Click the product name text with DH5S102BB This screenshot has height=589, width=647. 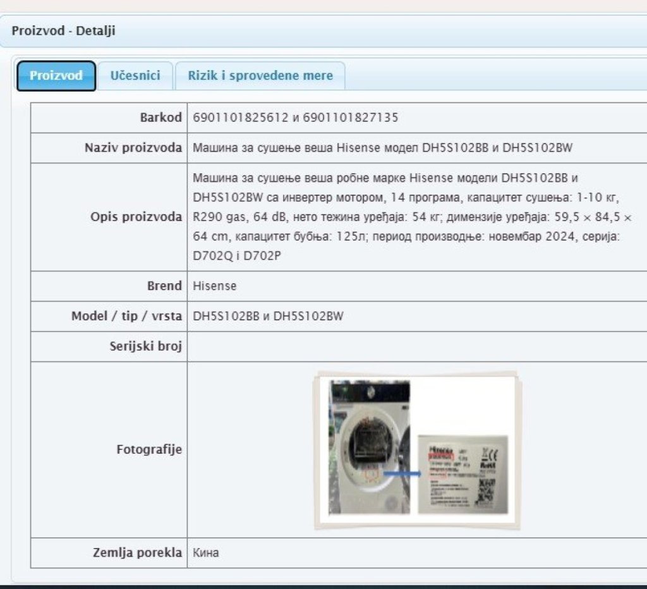382,148
